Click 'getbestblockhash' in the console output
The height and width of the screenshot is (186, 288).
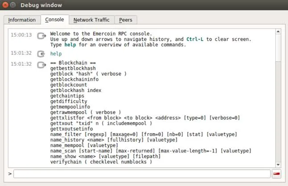coord(73,68)
